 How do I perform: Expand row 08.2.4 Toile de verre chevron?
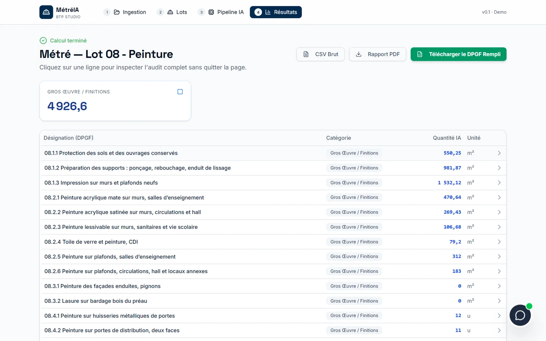(499, 242)
